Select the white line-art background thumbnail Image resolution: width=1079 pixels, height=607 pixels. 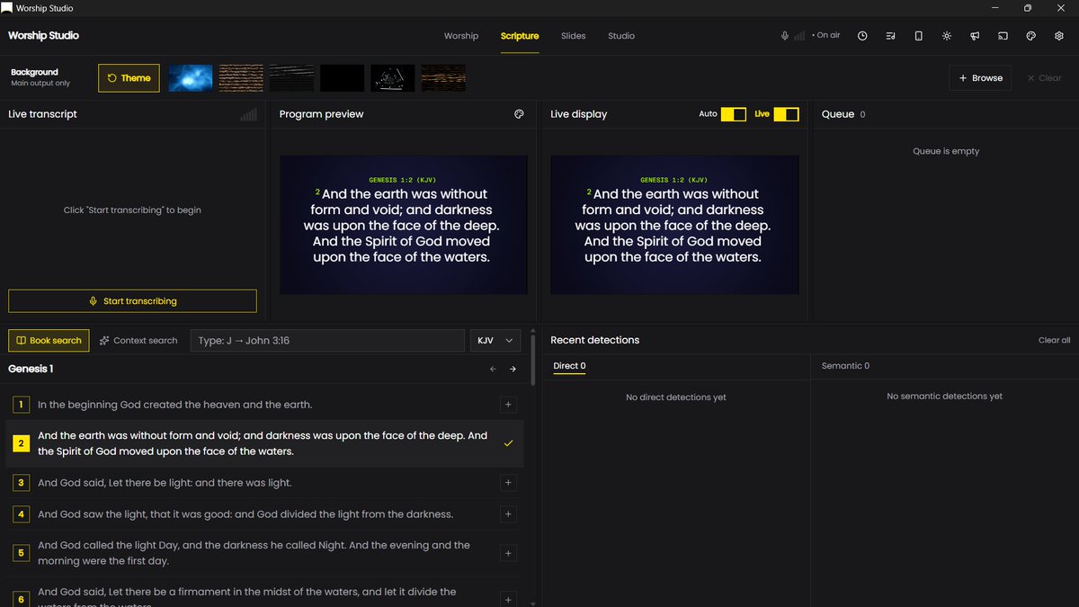(393, 78)
